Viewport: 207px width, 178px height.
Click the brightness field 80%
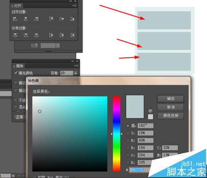pyautogui.click(x=145, y=140)
